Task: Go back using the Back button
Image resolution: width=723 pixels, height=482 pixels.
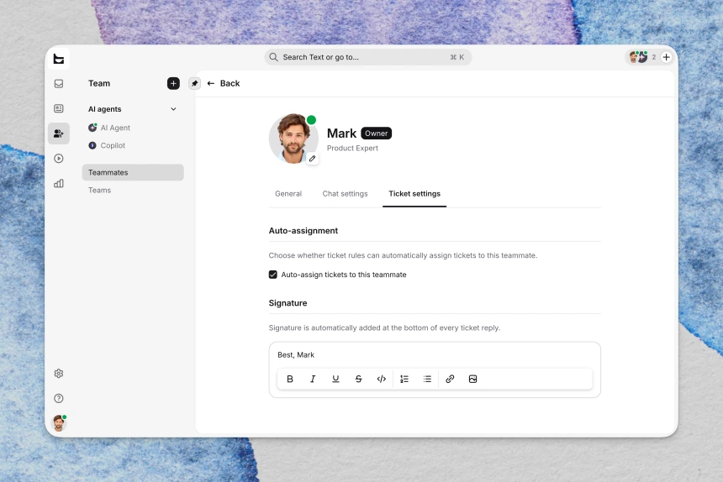Action: [224, 83]
